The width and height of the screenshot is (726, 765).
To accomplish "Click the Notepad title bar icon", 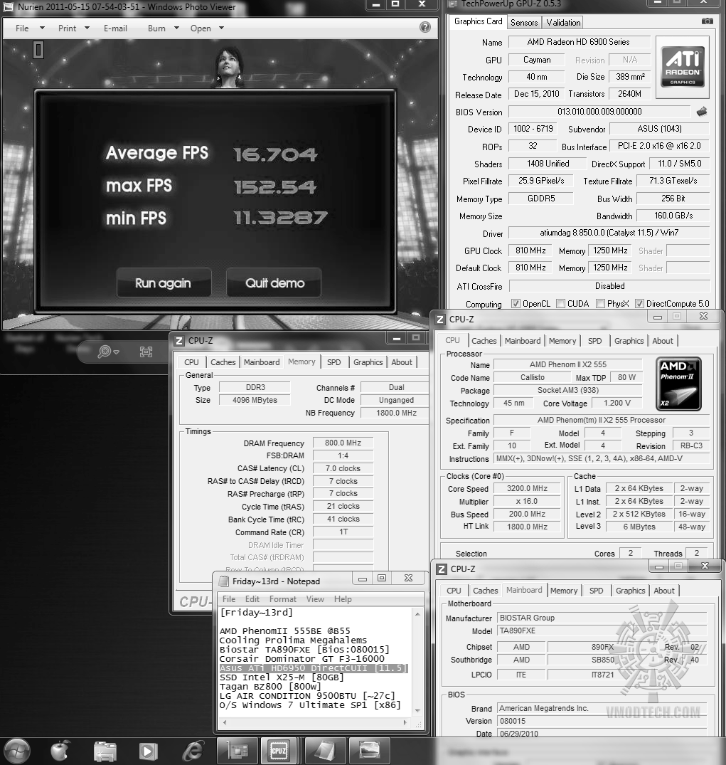I will pos(223,581).
